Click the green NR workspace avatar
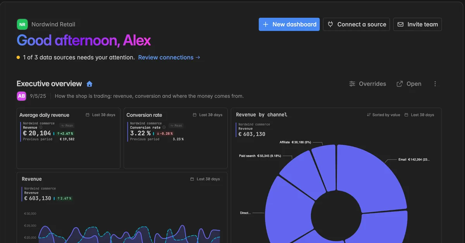The height and width of the screenshot is (243, 465). 22,24
